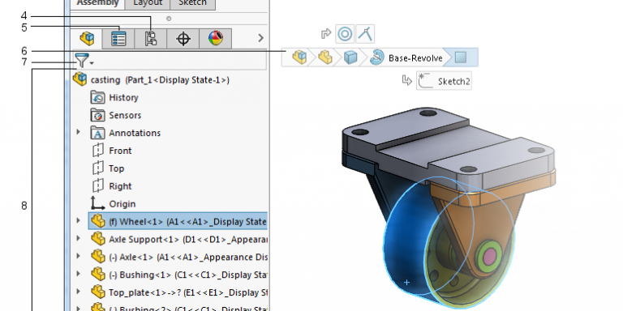Viewport: 623px width, 311px height.
Task: Select the Front plane
Action: (x=112, y=151)
